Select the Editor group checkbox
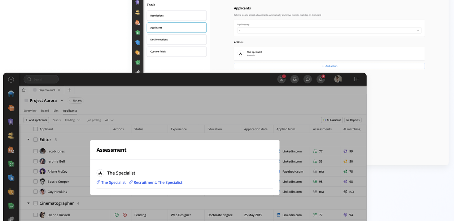Viewport: 454px width, 221px height. [35, 139]
